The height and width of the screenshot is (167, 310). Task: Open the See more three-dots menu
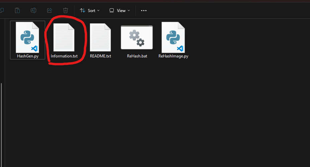[144, 10]
